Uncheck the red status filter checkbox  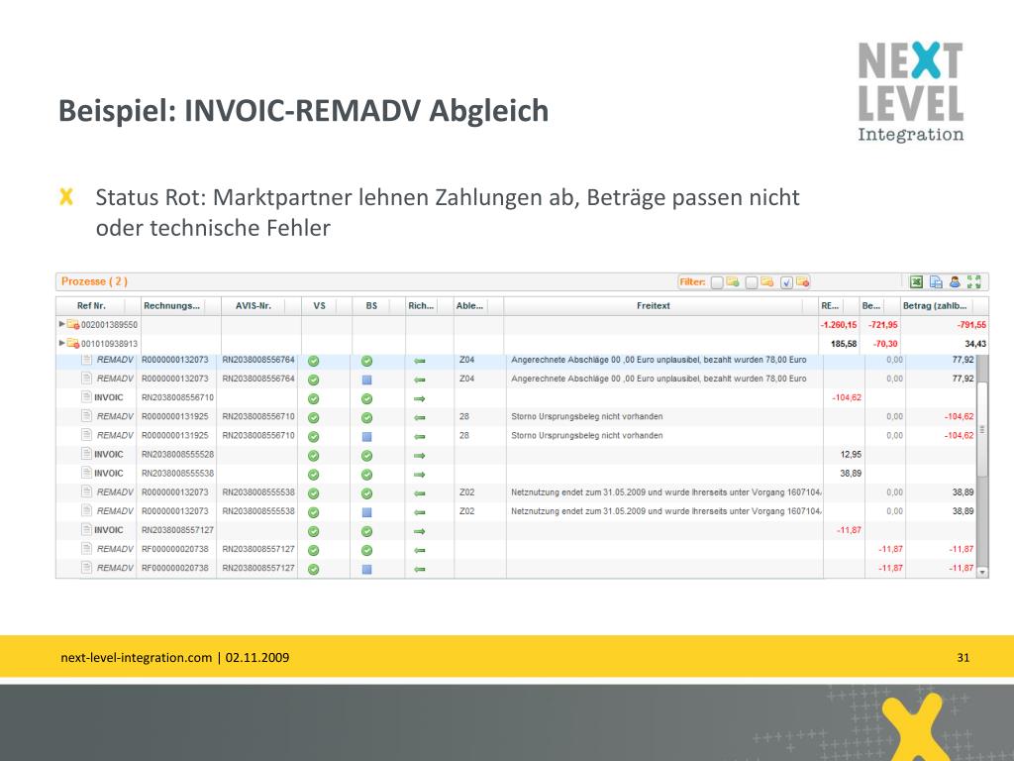[786, 282]
